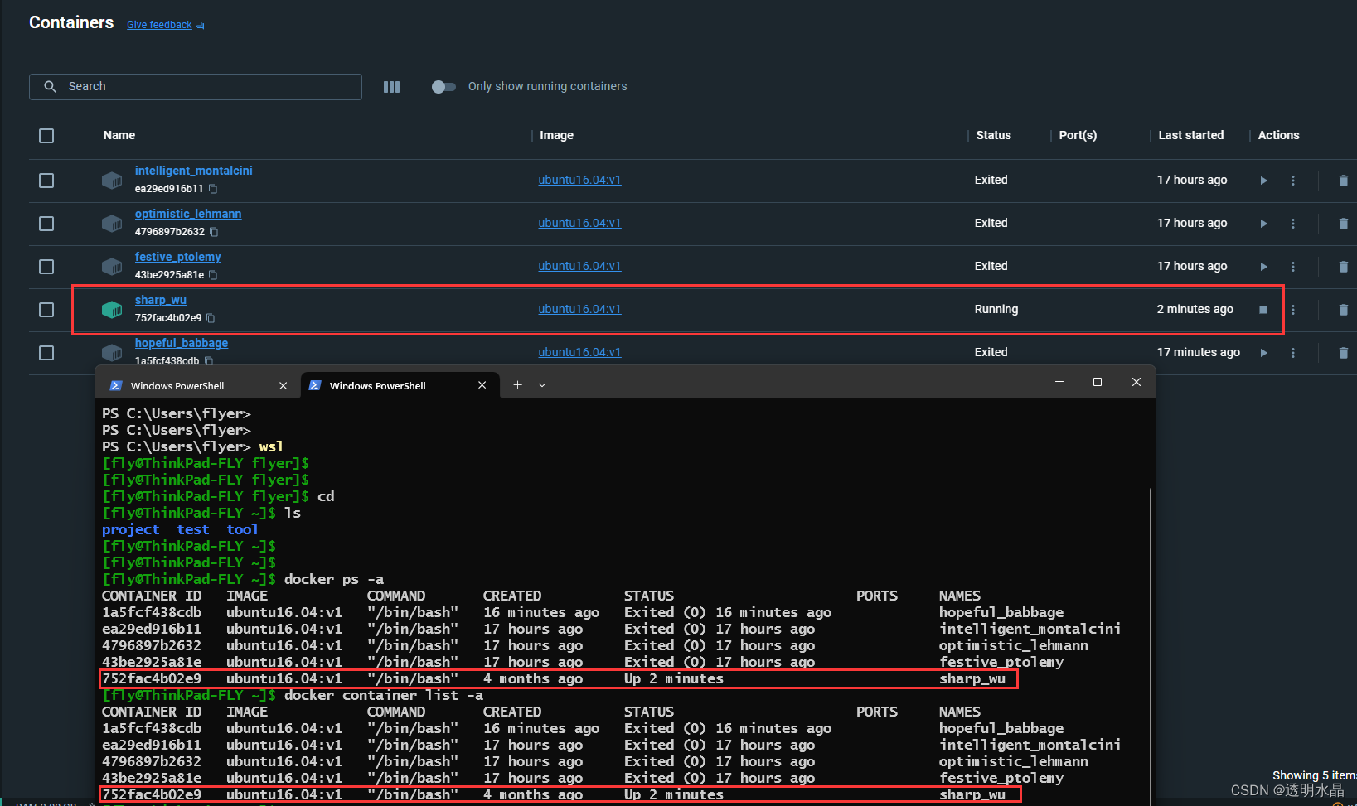Viewport: 1357px width, 806px height.
Task: Start the hopeful_babbage container
Action: click(x=1263, y=353)
